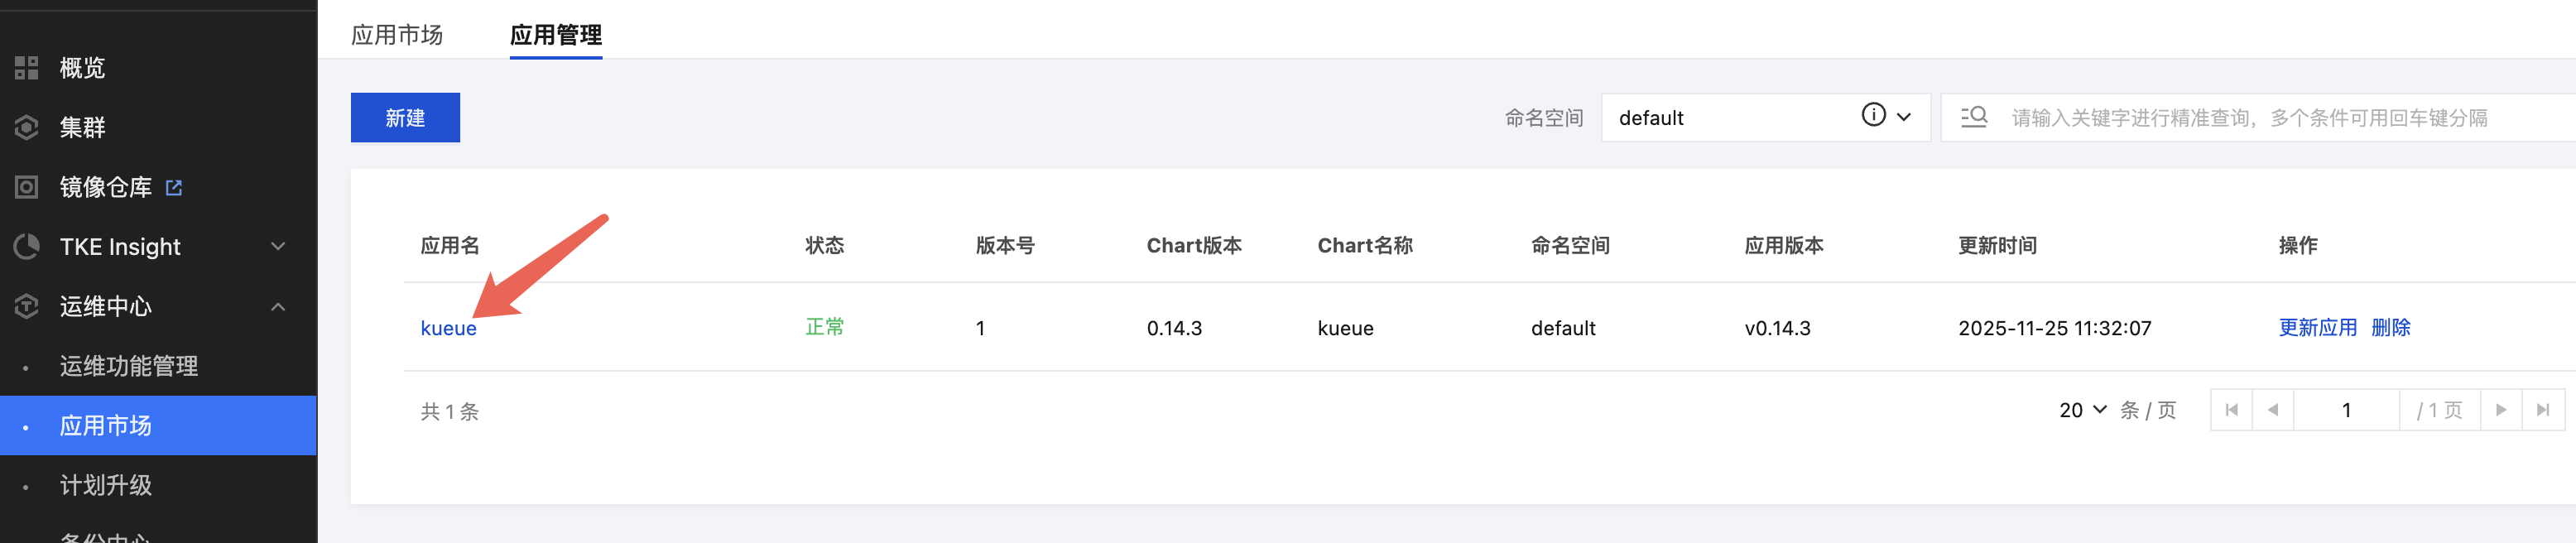Switch to the 应用市场 tab
The image size is (2576, 543).
point(397,35)
